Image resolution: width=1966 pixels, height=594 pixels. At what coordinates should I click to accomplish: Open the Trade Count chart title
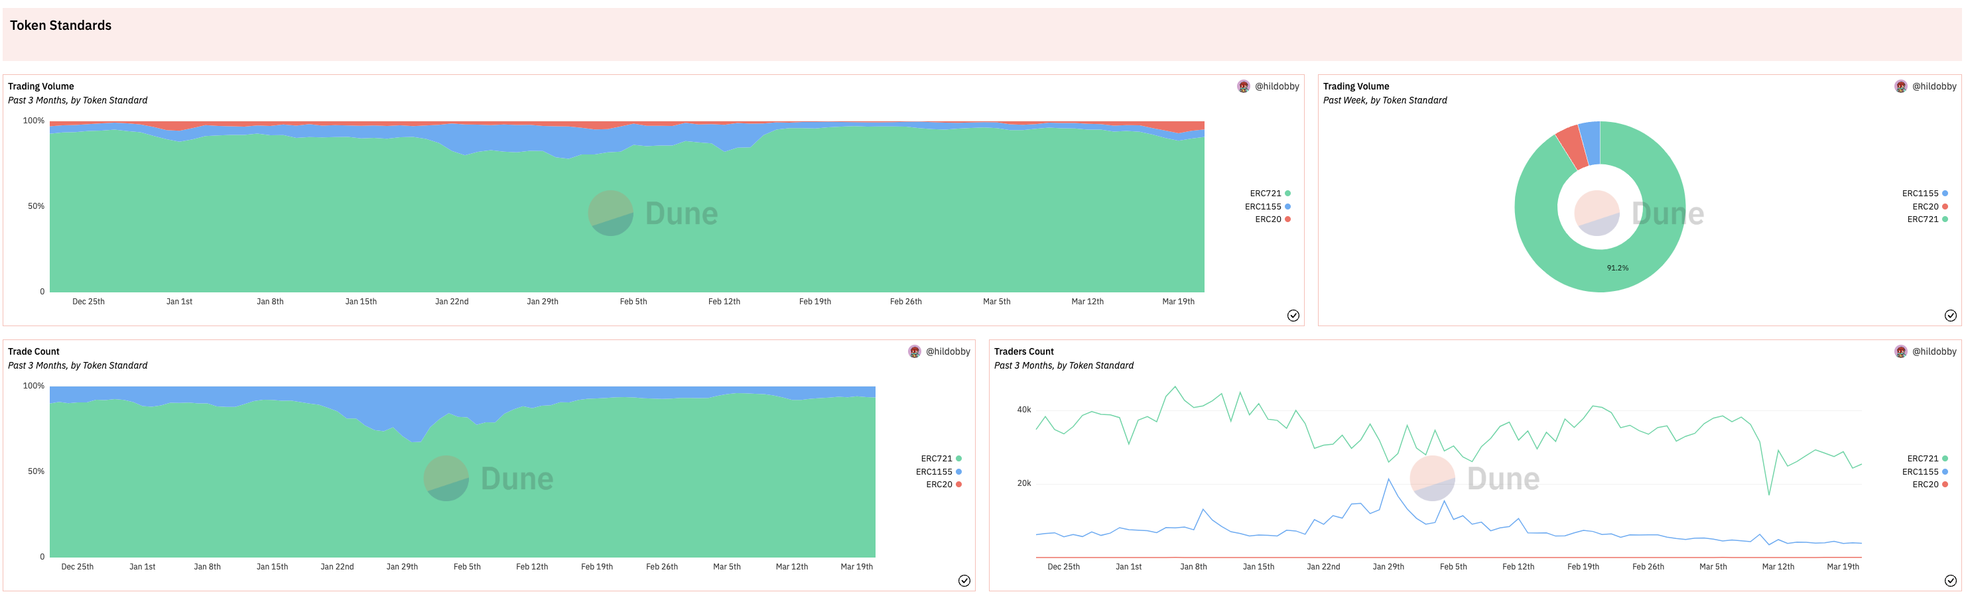coord(34,351)
